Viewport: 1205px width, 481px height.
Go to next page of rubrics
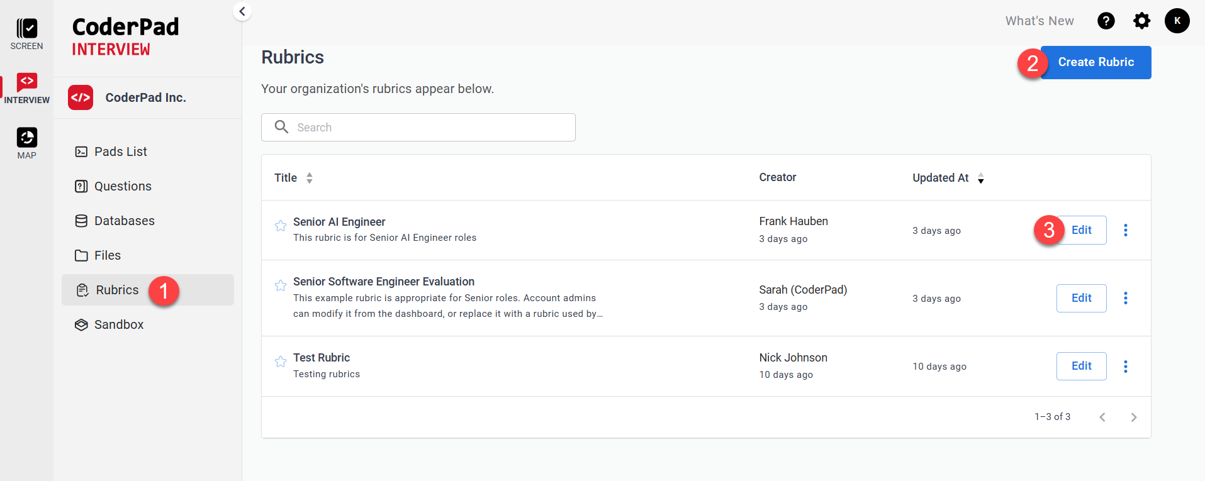coord(1133,417)
